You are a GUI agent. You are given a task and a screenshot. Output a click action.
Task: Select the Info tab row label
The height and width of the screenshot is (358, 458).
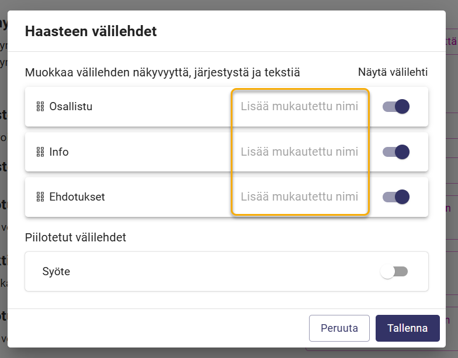point(58,152)
